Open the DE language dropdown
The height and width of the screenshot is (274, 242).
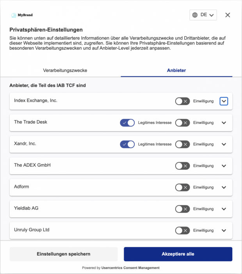203,15
